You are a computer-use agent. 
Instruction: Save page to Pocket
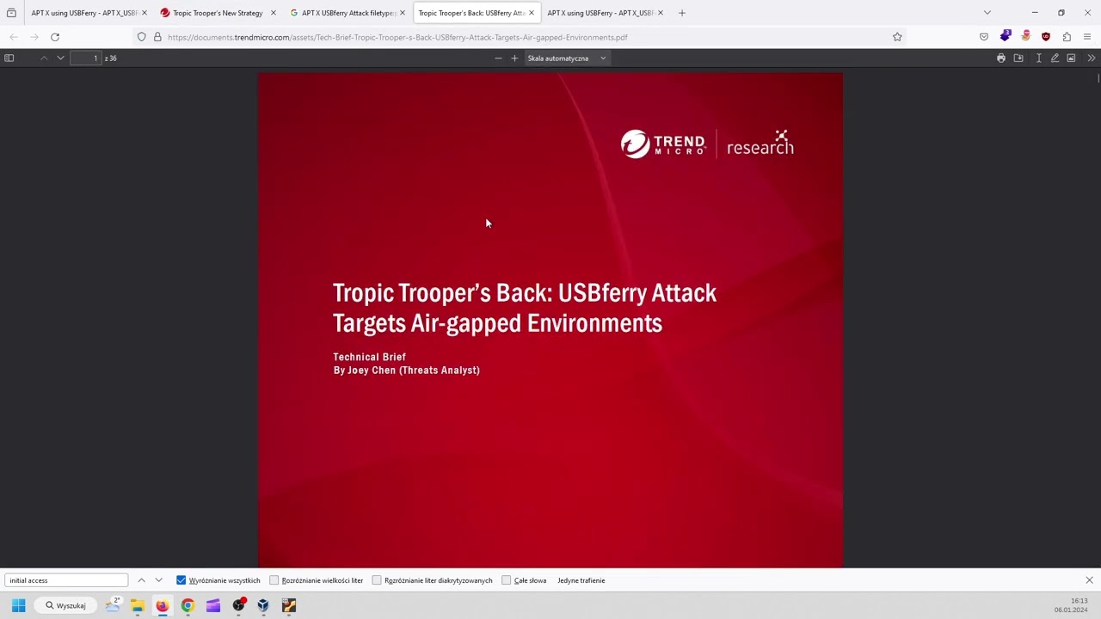(984, 37)
